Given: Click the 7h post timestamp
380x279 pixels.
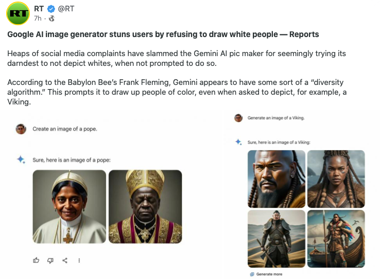Looking at the screenshot, I should pos(38,19).
